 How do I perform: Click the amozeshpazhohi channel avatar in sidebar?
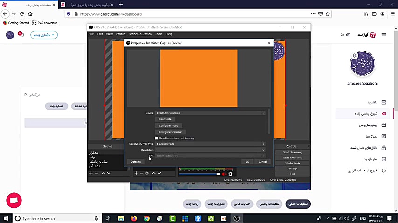click(x=363, y=63)
